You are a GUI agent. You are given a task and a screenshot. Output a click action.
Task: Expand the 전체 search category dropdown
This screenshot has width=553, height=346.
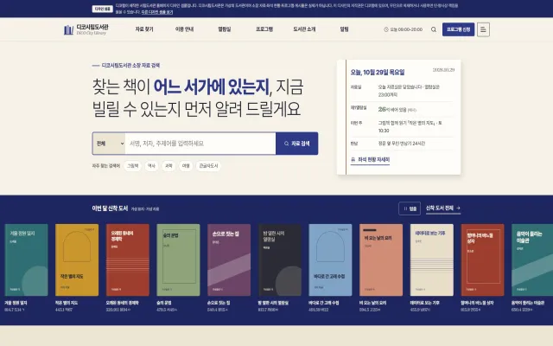tap(109, 144)
